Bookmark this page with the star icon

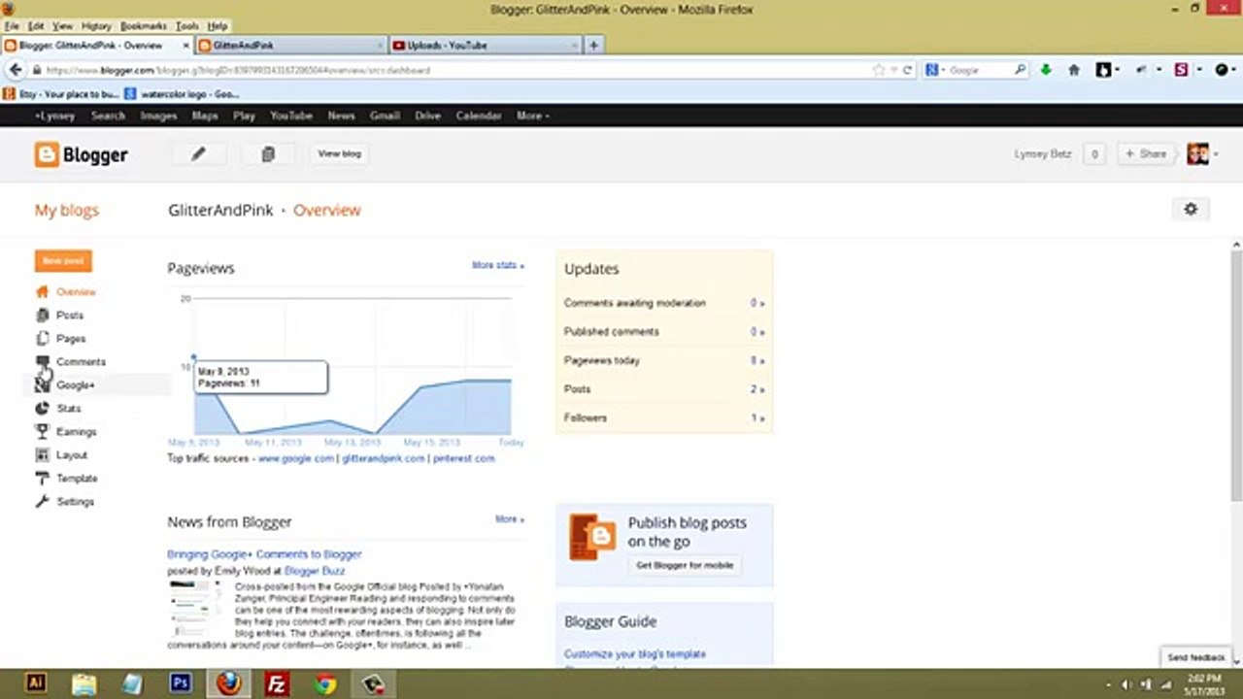tap(879, 70)
